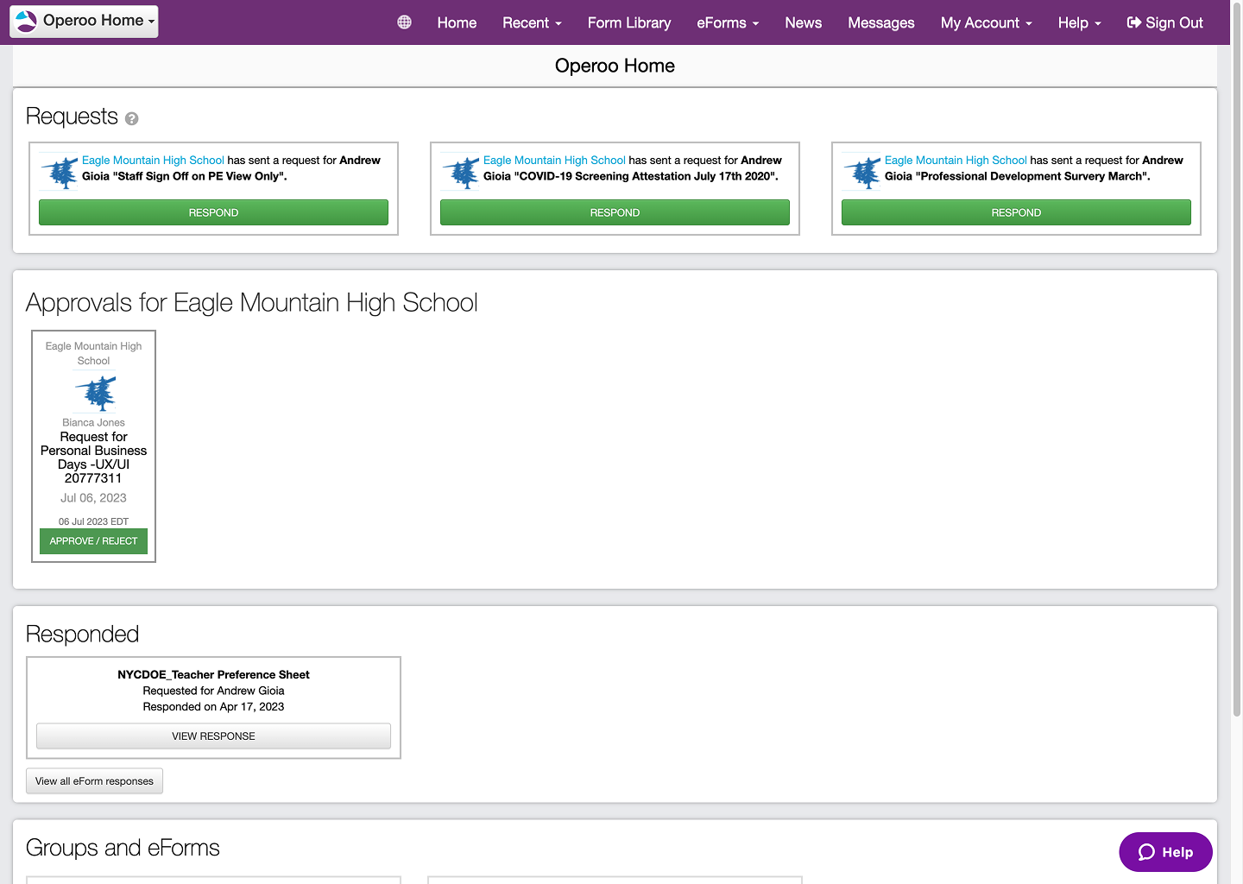
Task: Go to the Form Library page
Action: [x=628, y=23]
